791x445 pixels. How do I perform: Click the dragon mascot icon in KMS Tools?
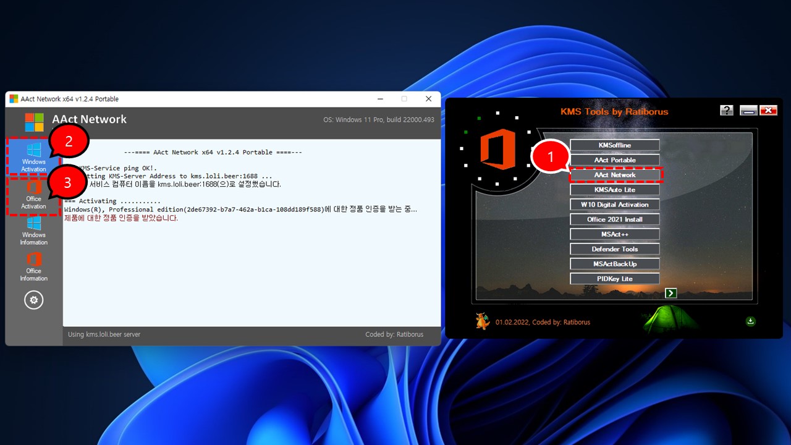(483, 321)
